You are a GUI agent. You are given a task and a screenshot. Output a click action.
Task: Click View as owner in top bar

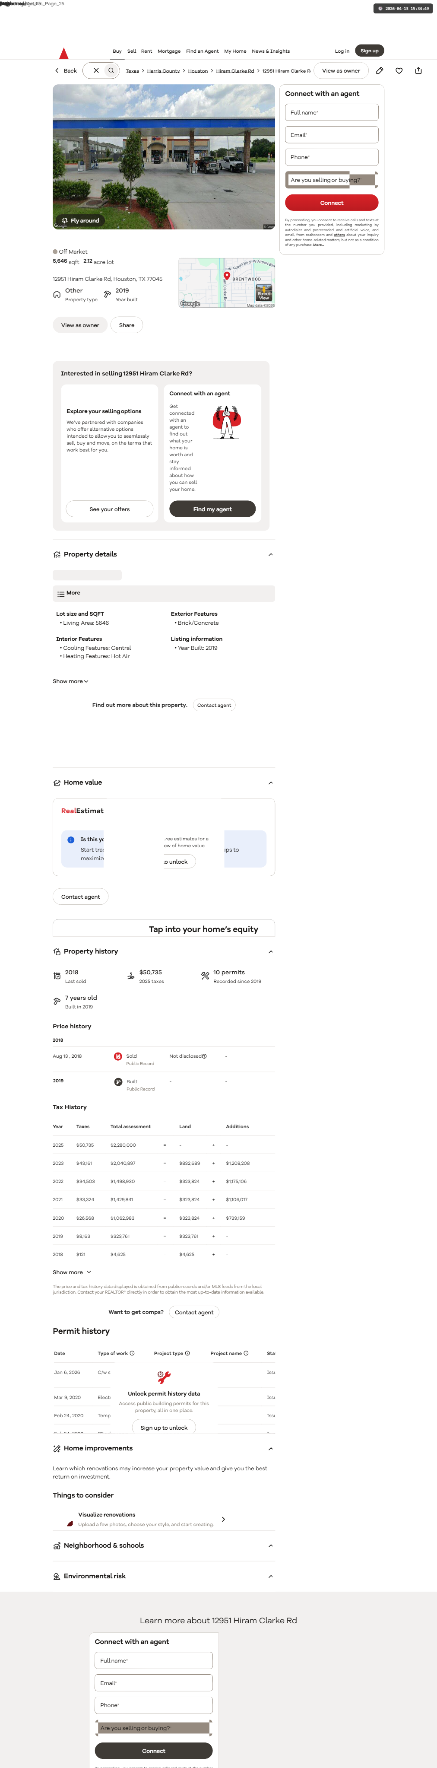[341, 71]
